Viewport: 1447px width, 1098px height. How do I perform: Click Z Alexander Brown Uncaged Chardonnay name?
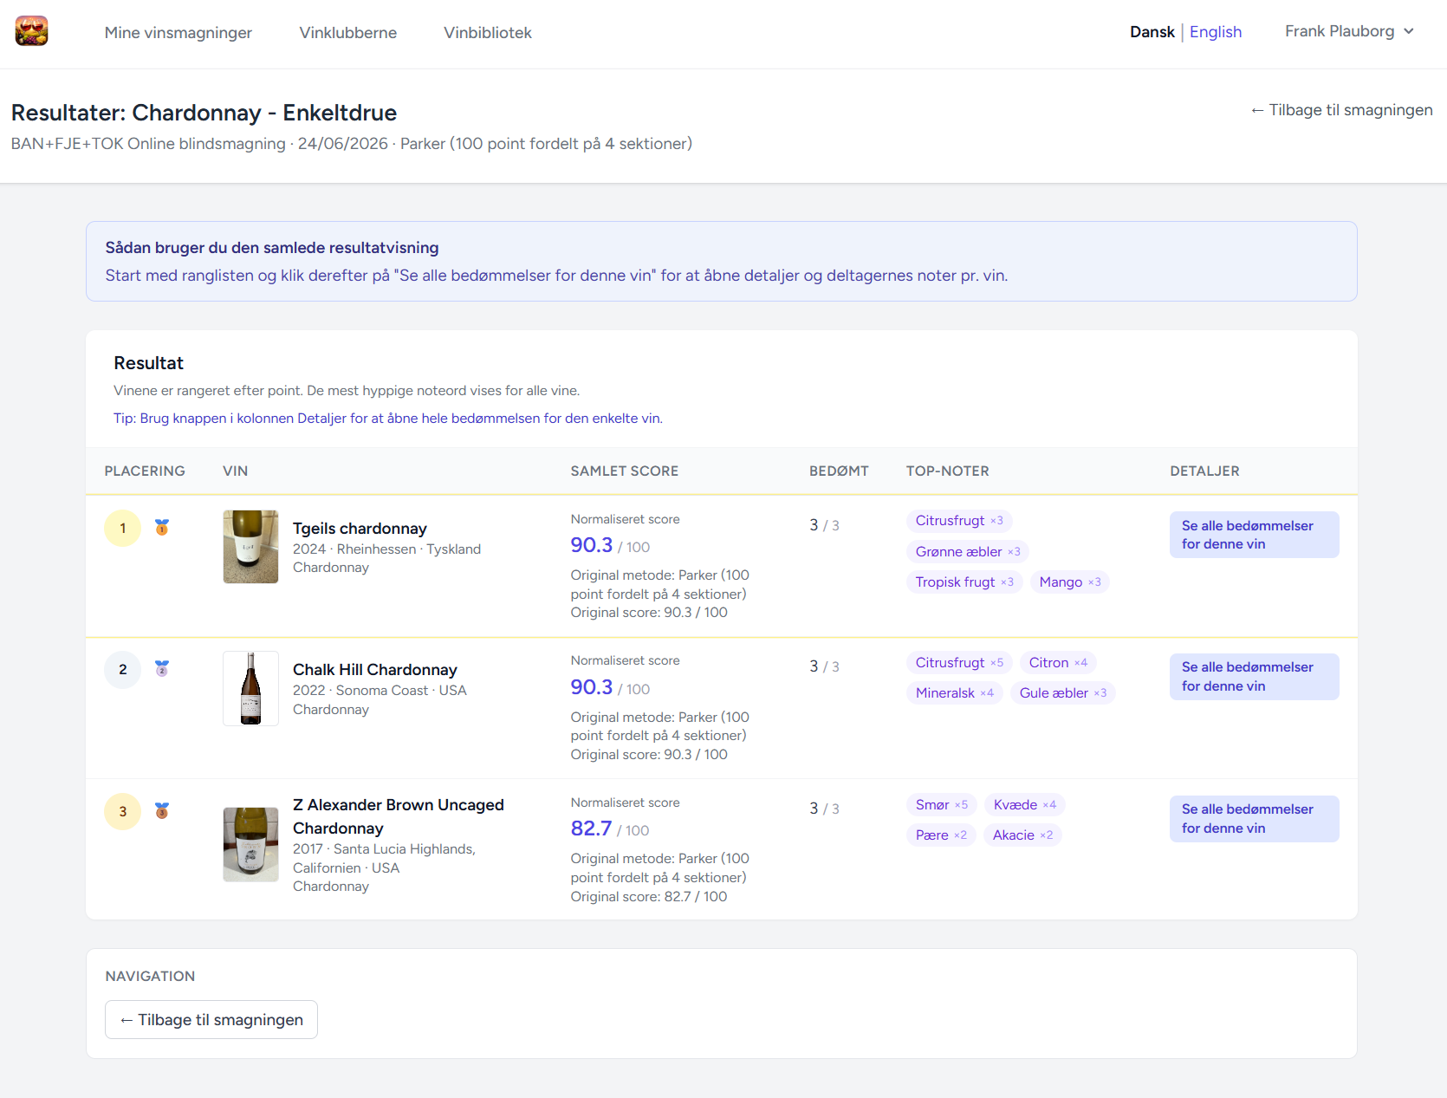click(x=399, y=816)
